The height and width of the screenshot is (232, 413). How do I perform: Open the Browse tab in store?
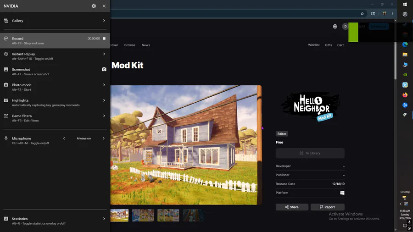coord(129,45)
